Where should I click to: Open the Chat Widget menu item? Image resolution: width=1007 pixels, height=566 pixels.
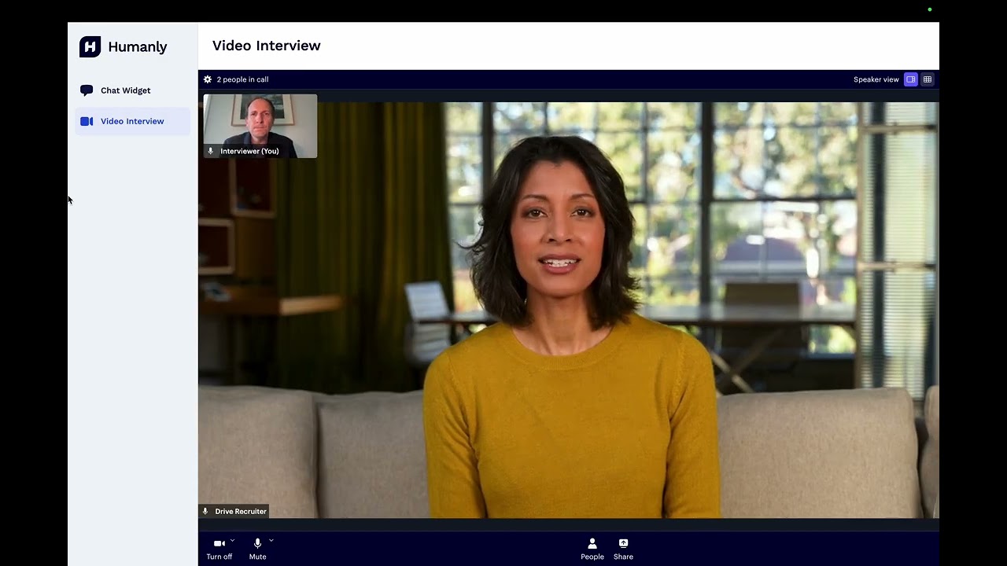(132, 90)
